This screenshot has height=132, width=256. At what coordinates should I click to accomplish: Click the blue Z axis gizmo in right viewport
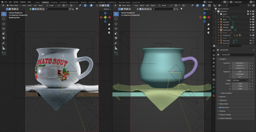[x=205, y=13]
